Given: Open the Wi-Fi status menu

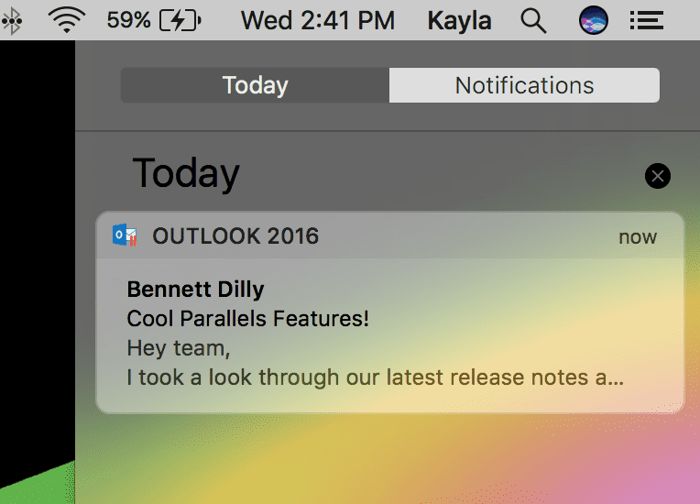Looking at the screenshot, I should click(67, 20).
